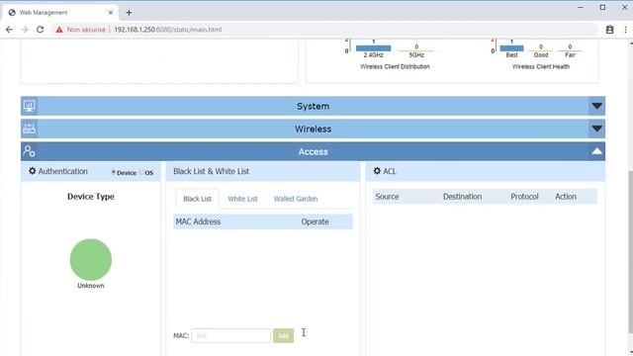Click the Good label in health chart

[x=541, y=55]
